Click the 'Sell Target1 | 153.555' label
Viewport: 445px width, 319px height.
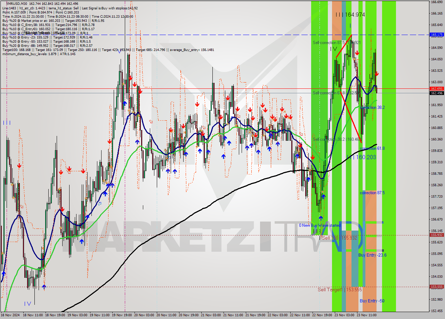tap(340, 290)
